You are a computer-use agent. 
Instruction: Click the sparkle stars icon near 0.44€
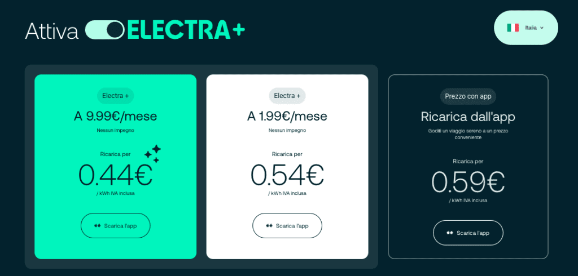[x=152, y=153]
